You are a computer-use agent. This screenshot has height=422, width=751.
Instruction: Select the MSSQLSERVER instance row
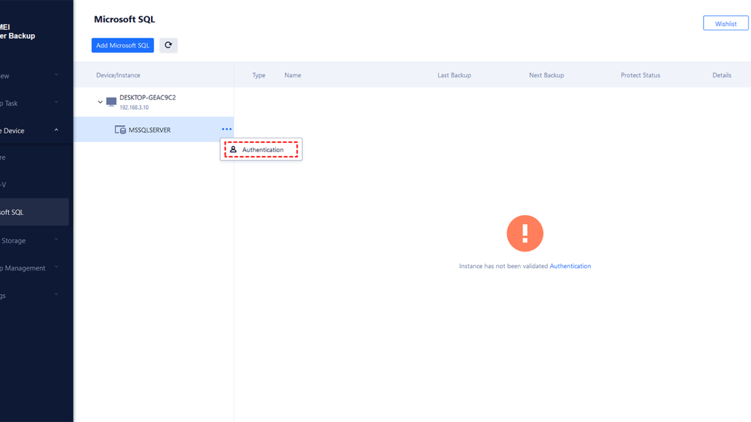pyautogui.click(x=154, y=130)
